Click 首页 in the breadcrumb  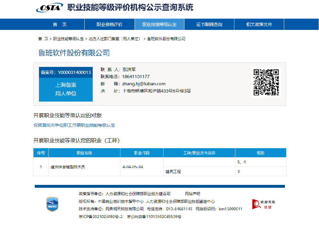(43, 39)
